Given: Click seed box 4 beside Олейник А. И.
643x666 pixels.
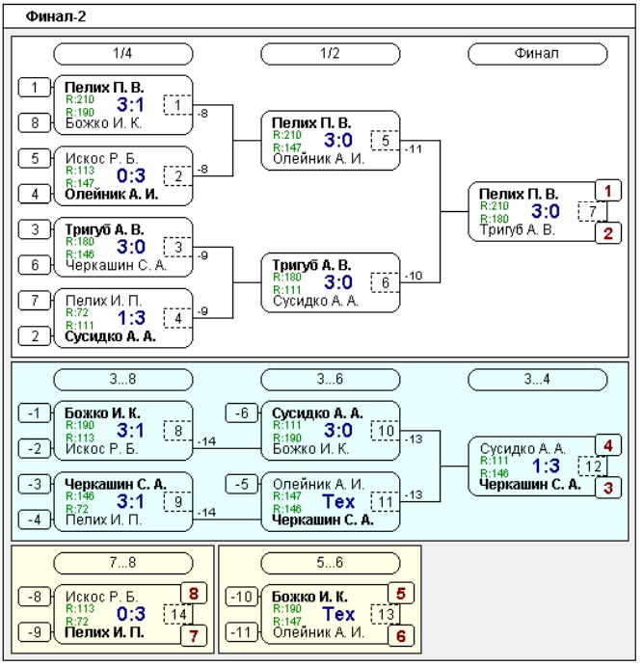Looking at the screenshot, I should point(35,194).
